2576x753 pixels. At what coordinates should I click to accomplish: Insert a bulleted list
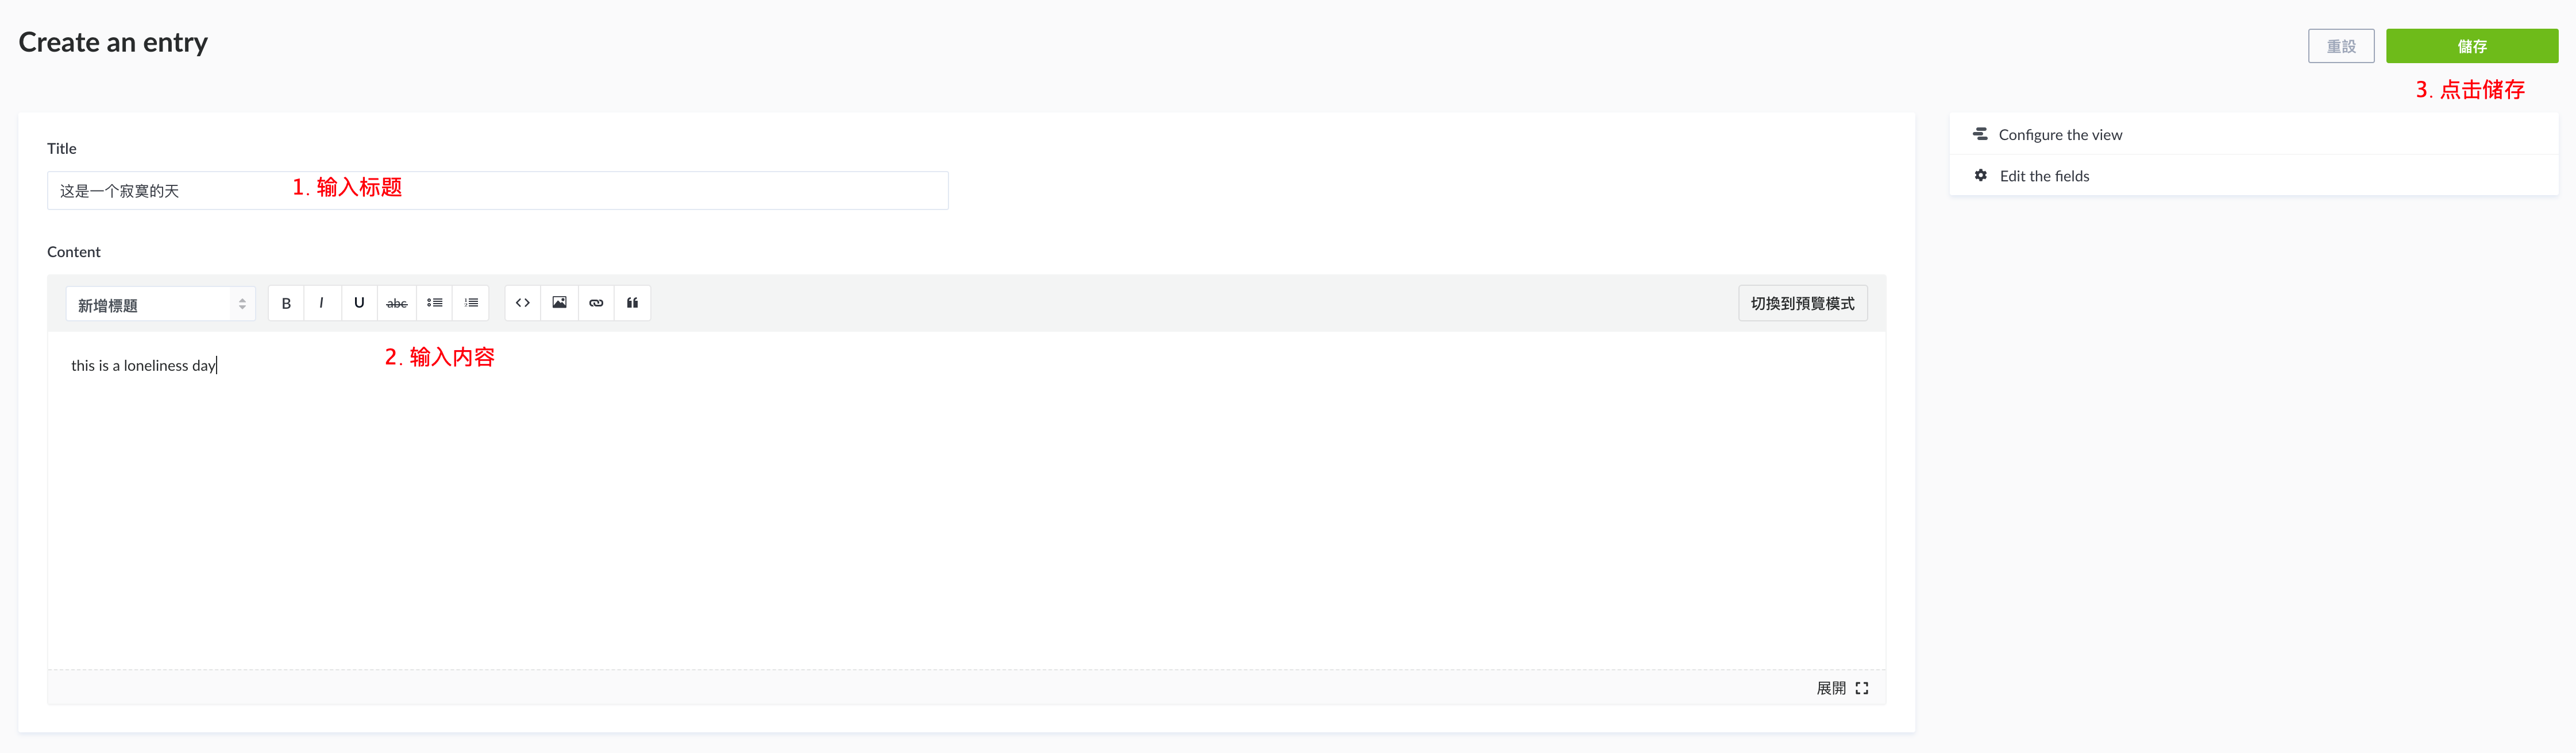(x=434, y=304)
